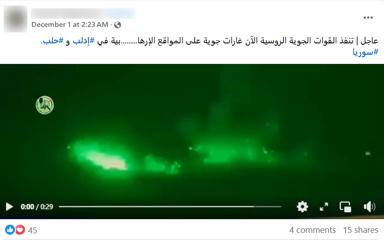The image size is (384, 242).
Task: Open video settings gear icon
Action: coord(302,207)
